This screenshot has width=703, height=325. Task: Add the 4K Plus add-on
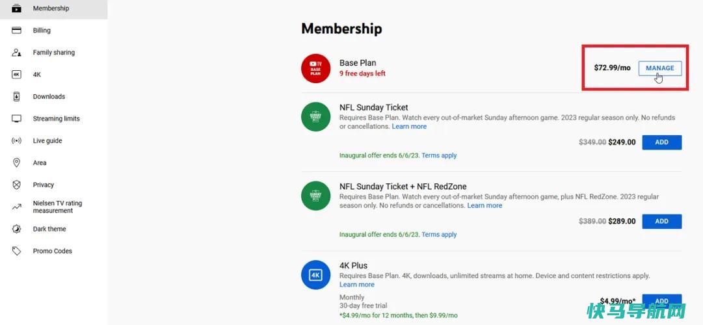coord(662,301)
